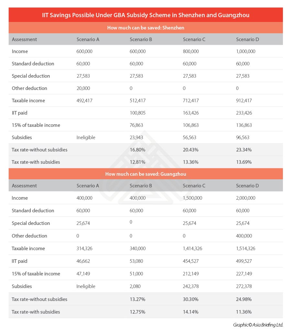Click the 2,000,000 income cell
Screen dimensions: 291x334
245,198
